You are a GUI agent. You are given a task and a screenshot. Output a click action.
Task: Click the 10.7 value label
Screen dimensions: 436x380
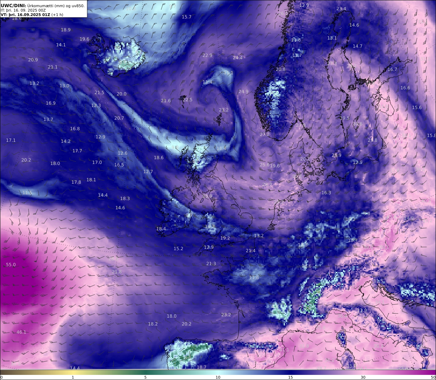coord(353,240)
